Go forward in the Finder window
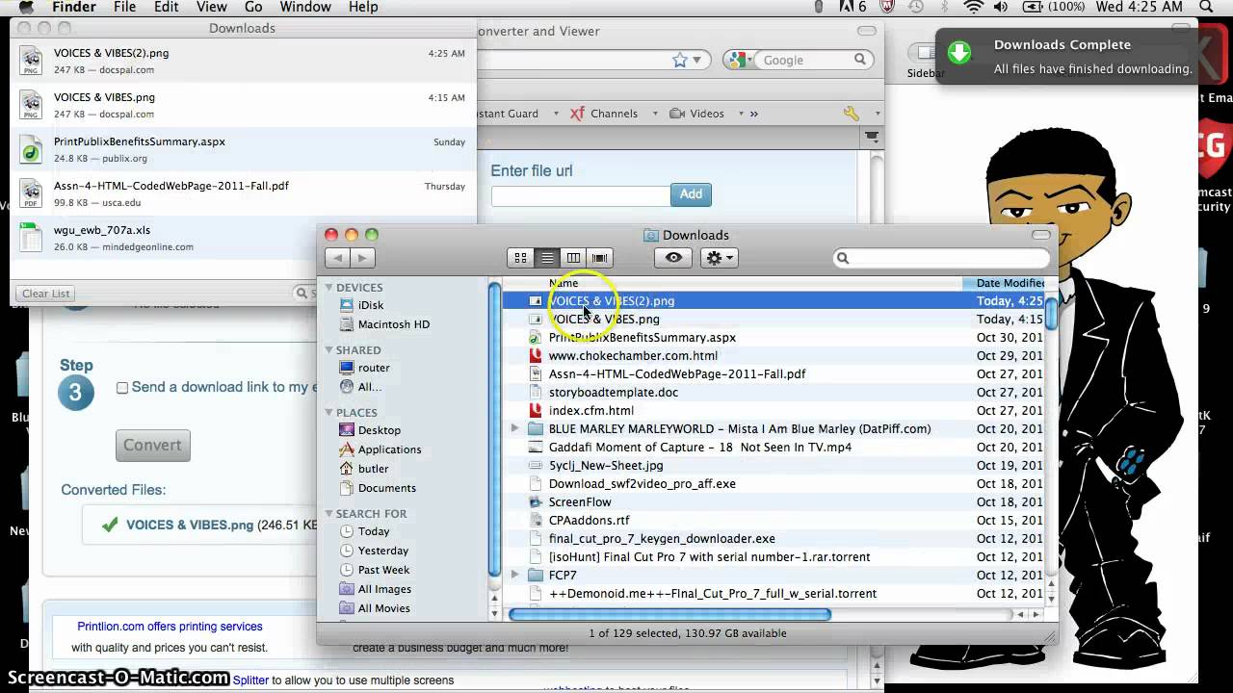Viewport: 1233px width, 693px height. (x=362, y=258)
